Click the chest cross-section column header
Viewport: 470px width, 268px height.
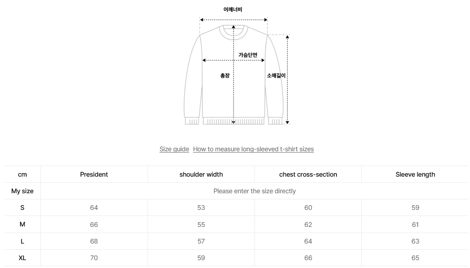pos(308,174)
